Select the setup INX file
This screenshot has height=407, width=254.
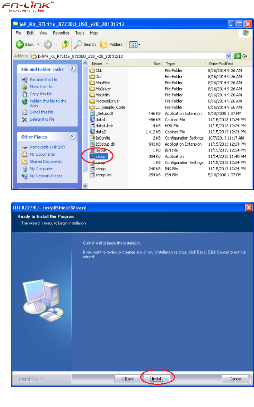(98, 169)
